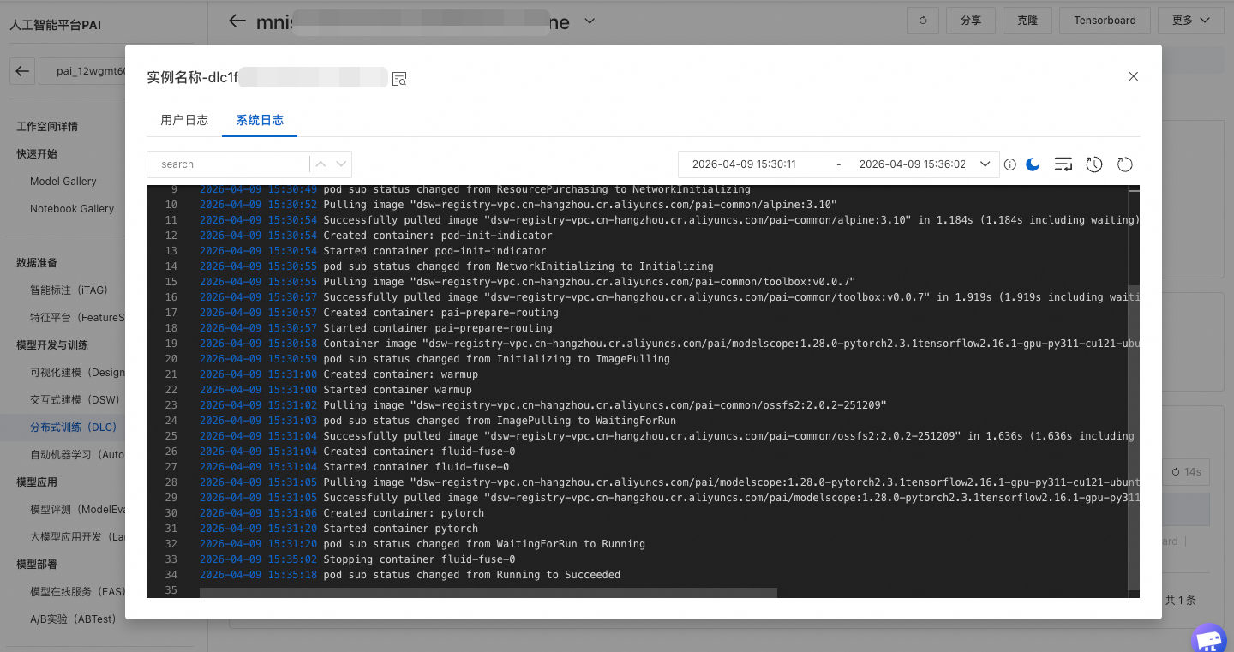Switch to the 用户日志 tab

click(x=184, y=120)
